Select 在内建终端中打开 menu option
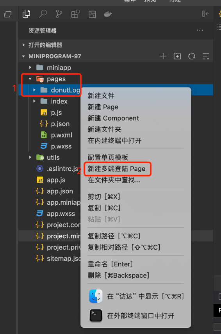 point(114,141)
